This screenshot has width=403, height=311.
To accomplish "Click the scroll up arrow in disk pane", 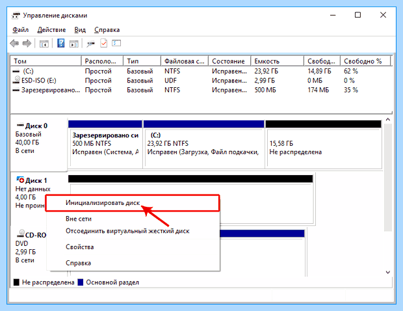I will click(x=388, y=119).
